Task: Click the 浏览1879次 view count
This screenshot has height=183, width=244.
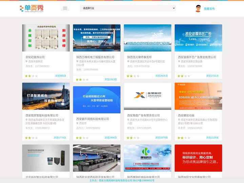Action: coord(162,138)
